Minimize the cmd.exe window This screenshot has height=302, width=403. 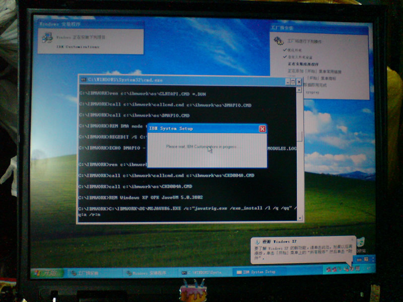coord(288,82)
